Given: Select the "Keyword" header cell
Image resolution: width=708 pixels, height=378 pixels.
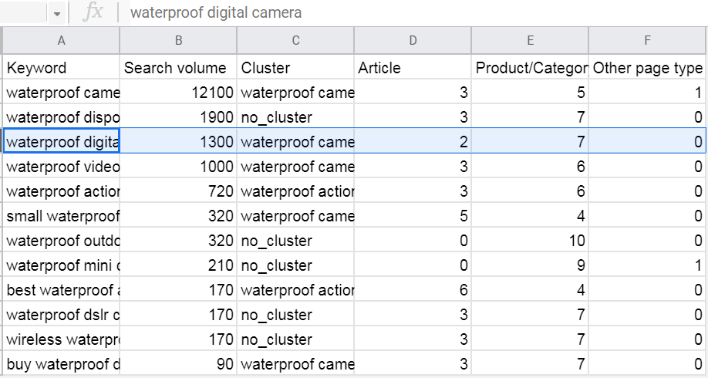Looking at the screenshot, I should click(x=61, y=68).
